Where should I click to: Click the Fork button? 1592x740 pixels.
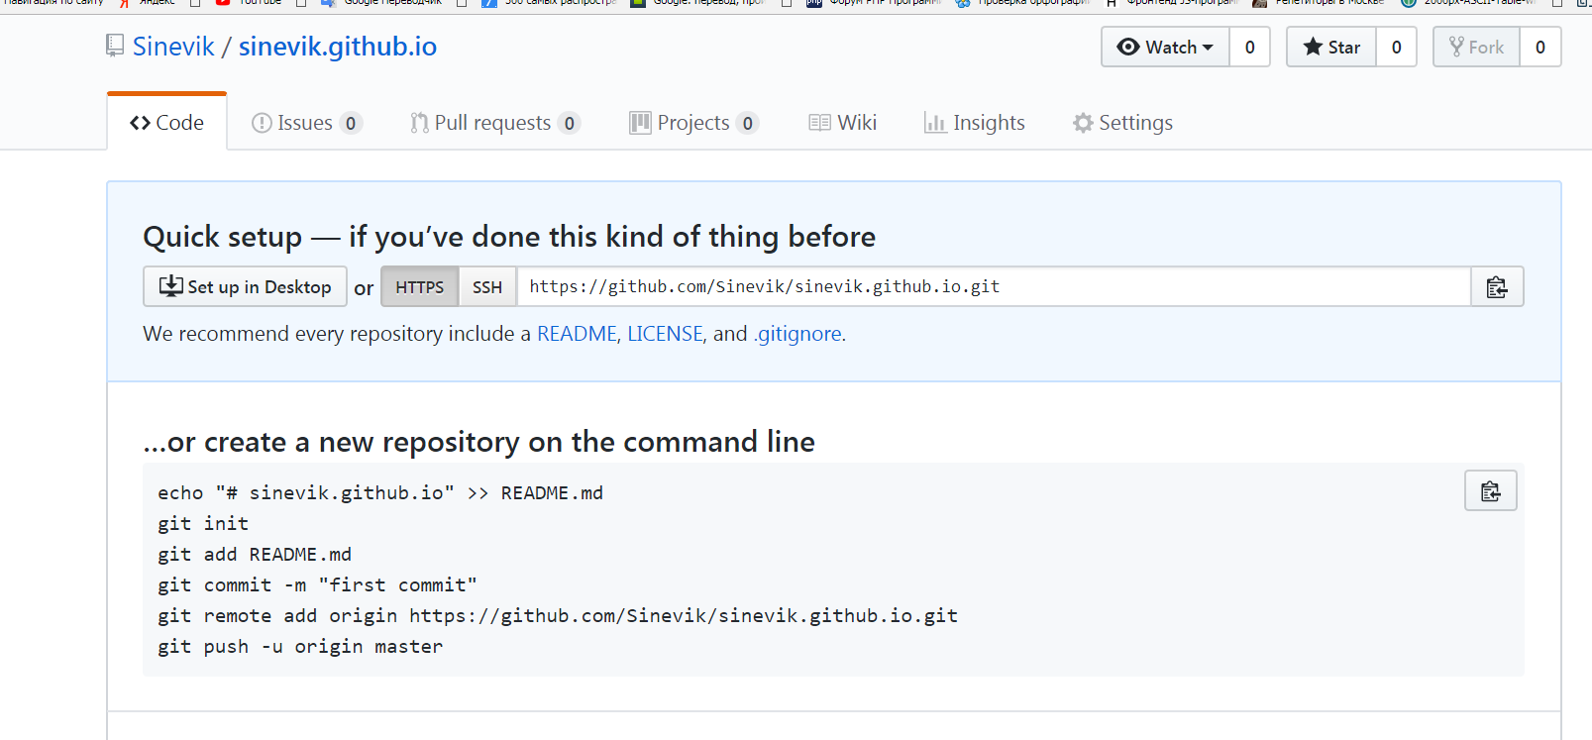coord(1476,47)
